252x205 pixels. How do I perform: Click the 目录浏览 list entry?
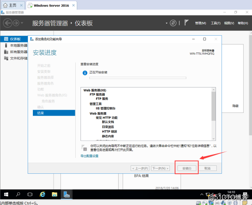tap(108, 127)
